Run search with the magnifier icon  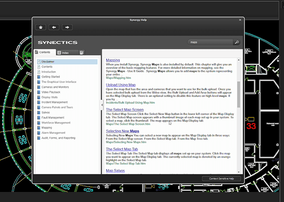pyautogui.click(x=237, y=42)
